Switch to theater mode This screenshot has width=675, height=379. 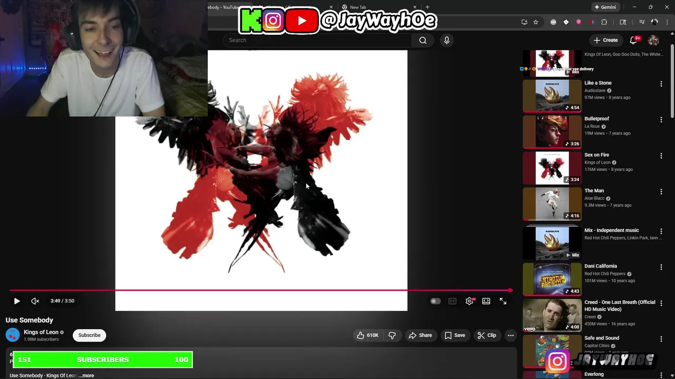(486, 301)
